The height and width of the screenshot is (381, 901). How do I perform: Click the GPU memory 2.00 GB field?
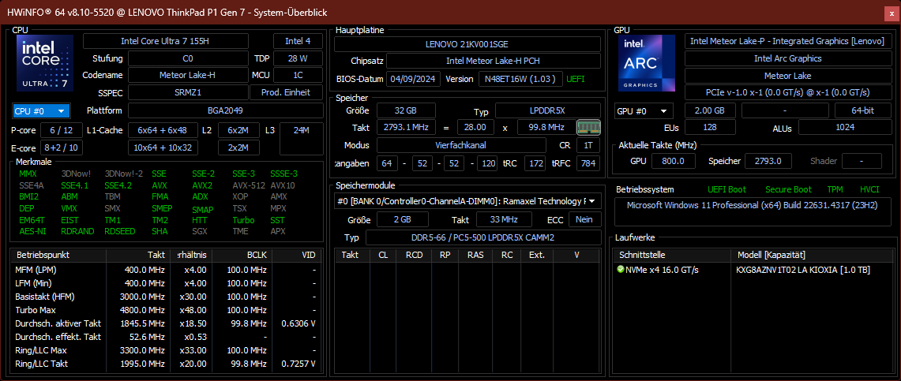point(711,110)
